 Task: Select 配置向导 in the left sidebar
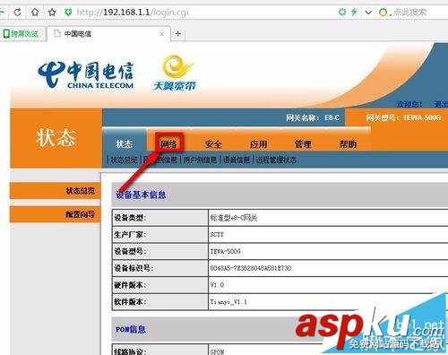tap(56, 214)
